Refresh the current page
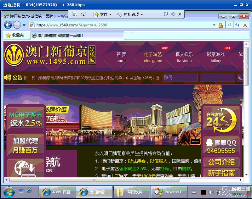Screen dimensions: 252x199 (237, 25)
